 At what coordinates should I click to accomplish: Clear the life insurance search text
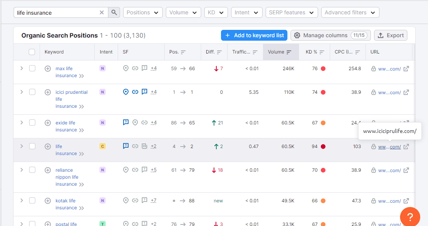[102, 12]
